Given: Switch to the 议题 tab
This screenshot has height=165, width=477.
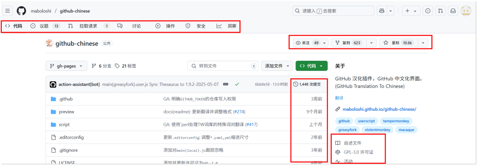Looking at the screenshot, I should pyautogui.click(x=45, y=26).
